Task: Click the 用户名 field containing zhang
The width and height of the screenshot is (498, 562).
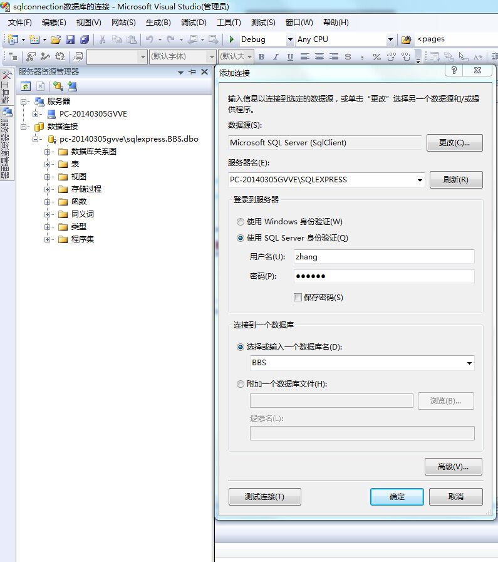Action: pyautogui.click(x=384, y=257)
